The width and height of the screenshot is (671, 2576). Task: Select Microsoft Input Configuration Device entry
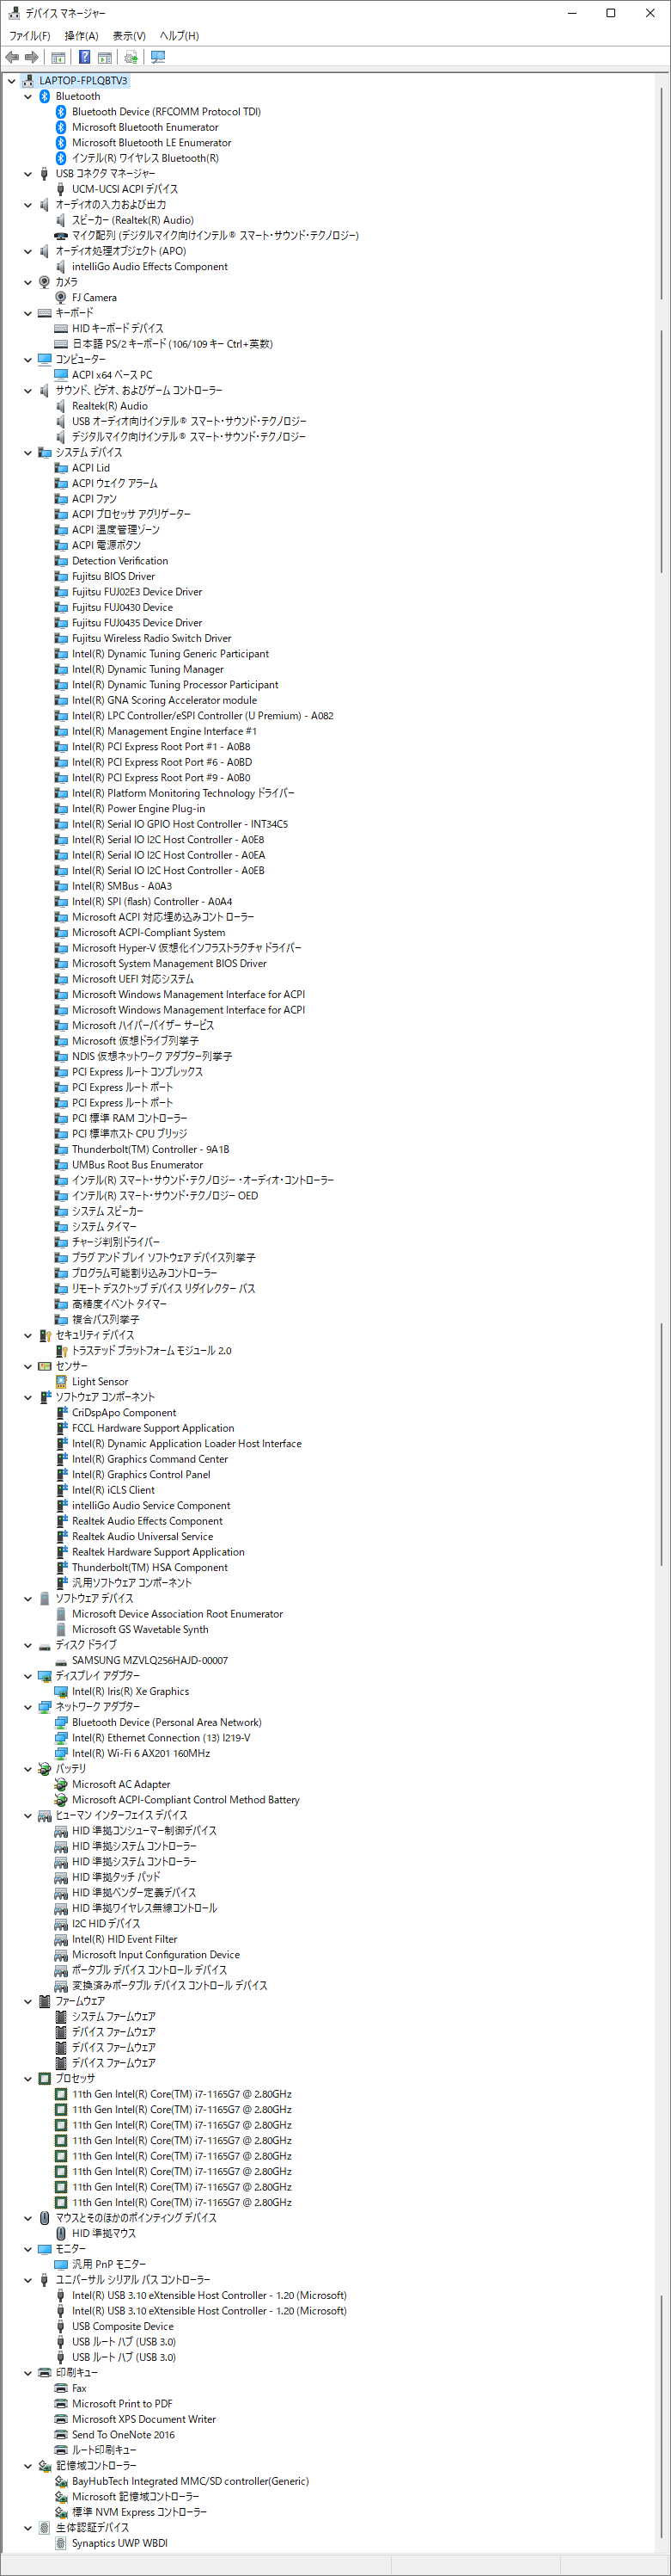pyautogui.click(x=156, y=1955)
